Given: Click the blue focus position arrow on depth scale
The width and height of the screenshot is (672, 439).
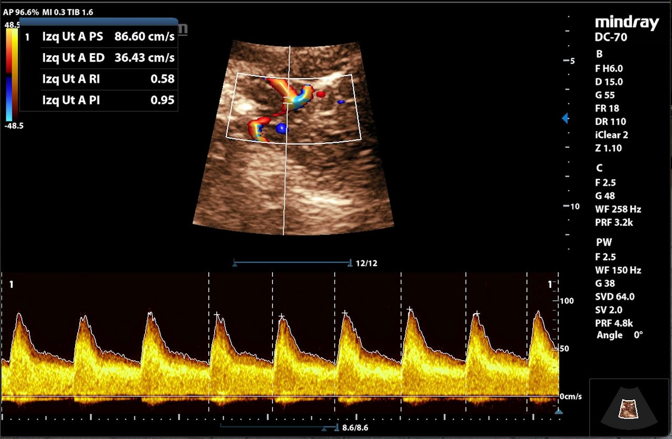Looking at the screenshot, I should [565, 119].
